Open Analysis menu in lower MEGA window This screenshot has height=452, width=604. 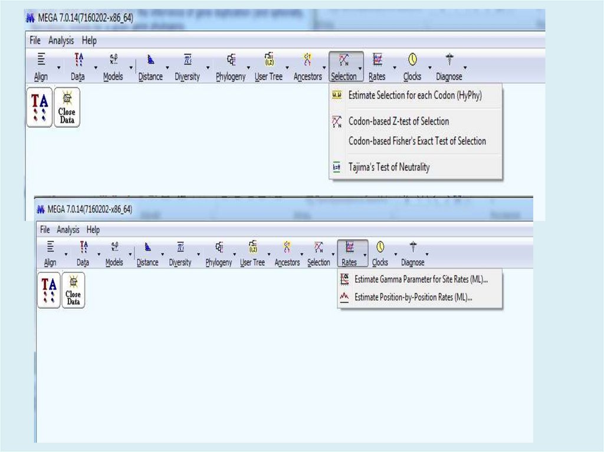[68, 230]
